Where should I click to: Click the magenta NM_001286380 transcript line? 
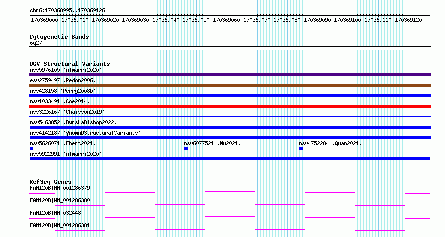[x=230, y=205]
